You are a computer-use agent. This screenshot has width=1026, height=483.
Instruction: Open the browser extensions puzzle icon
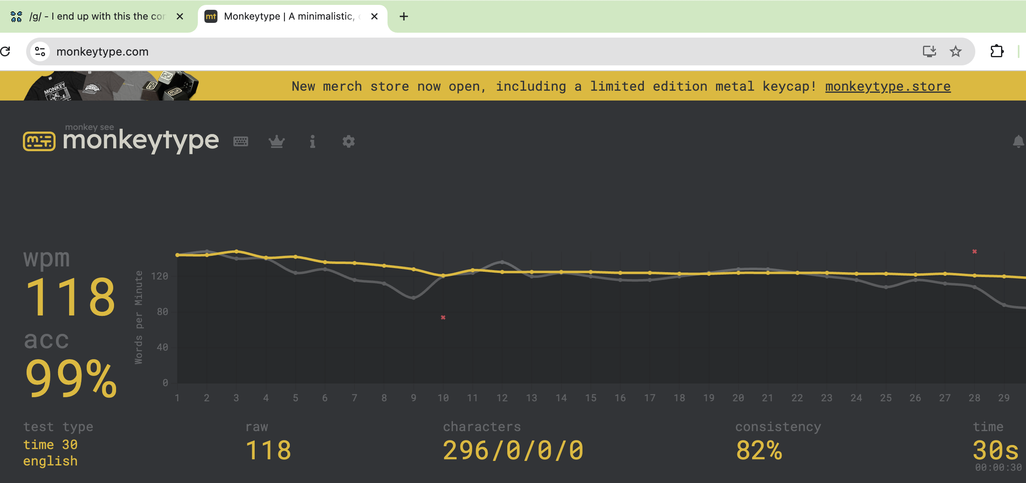[x=997, y=51]
